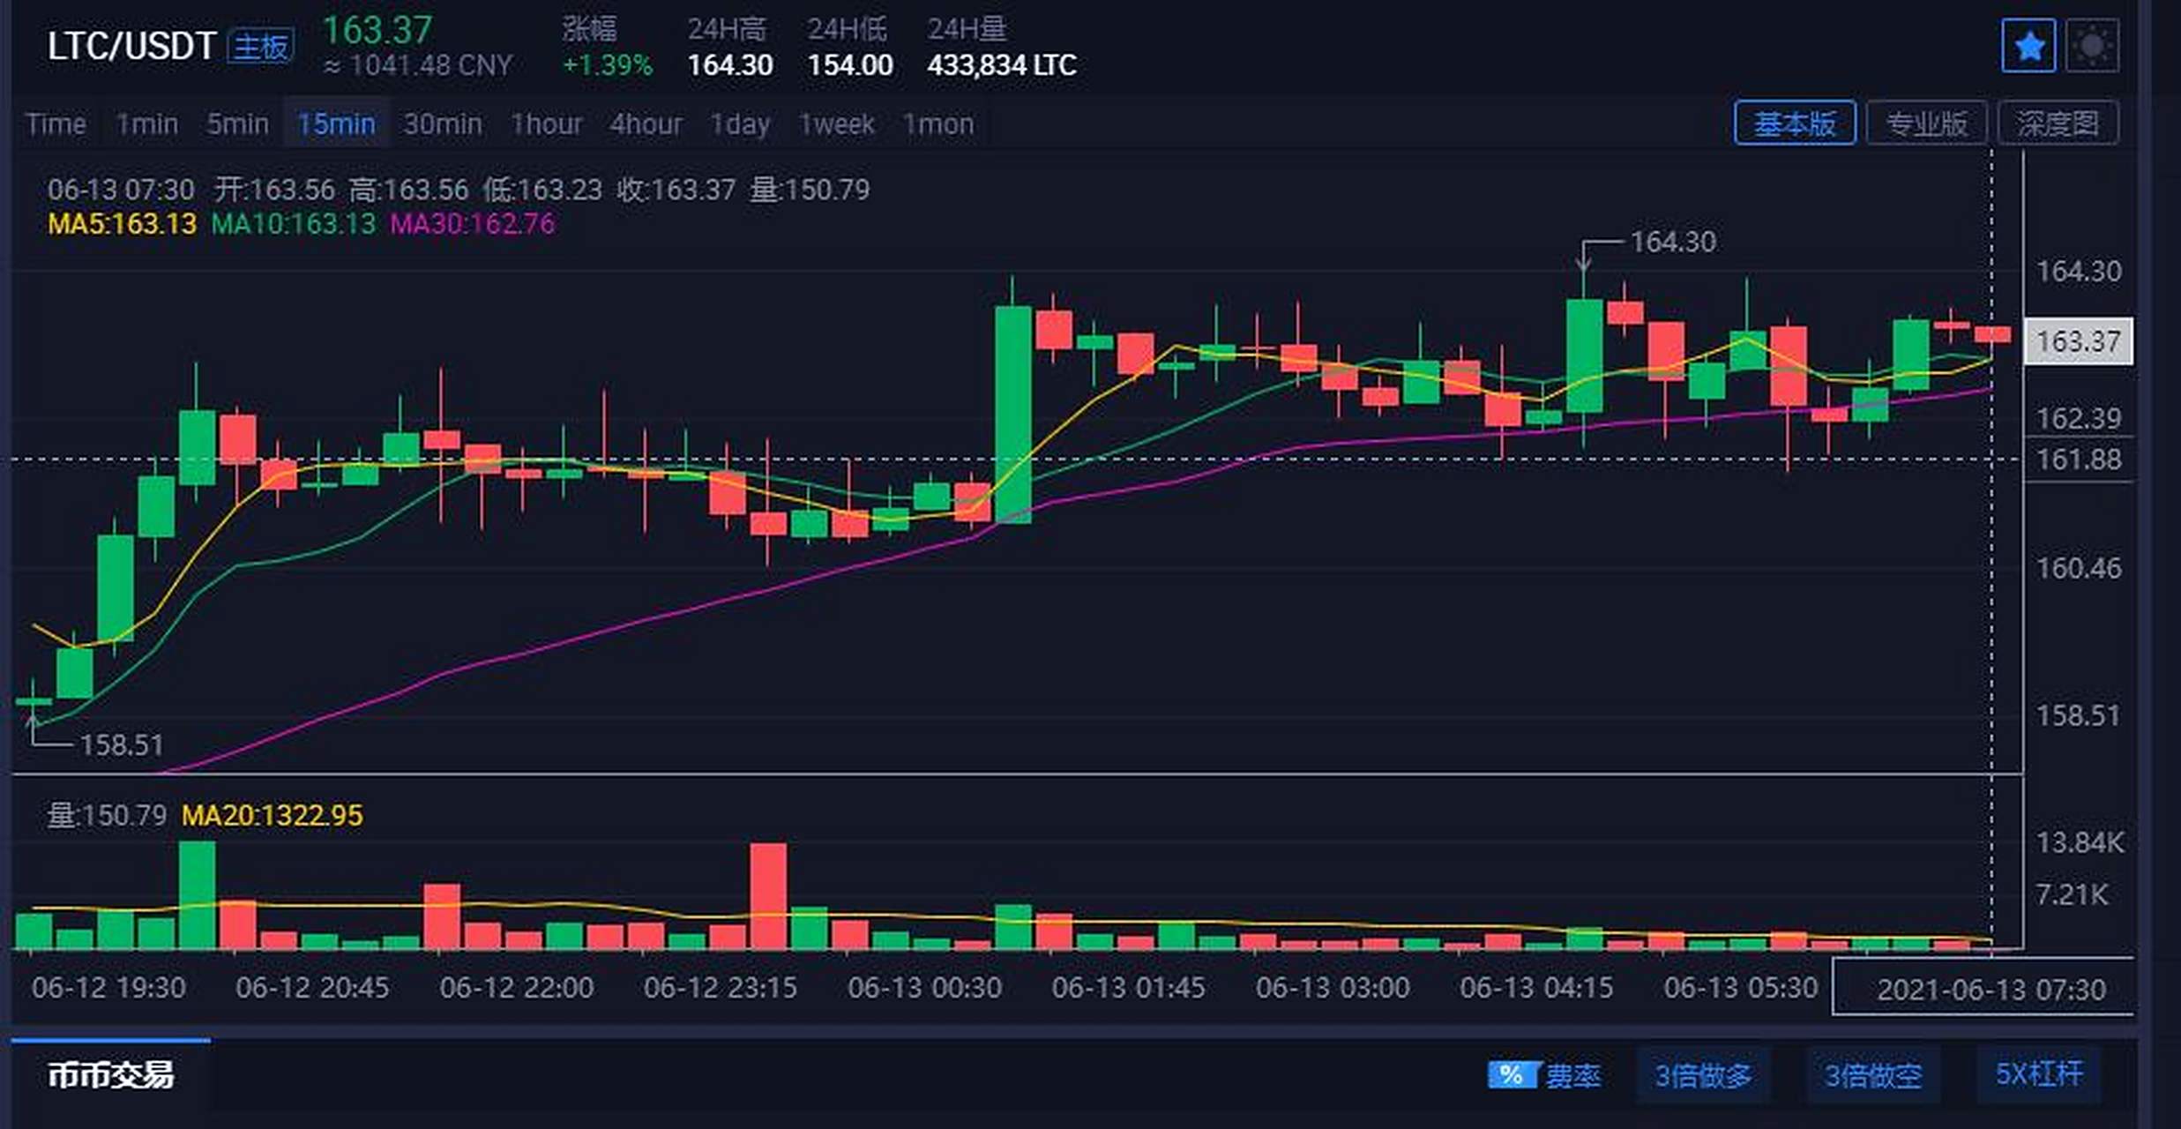This screenshot has width=2181, height=1129.
Task: Switch to the 5min timeframe
Action: [236, 123]
